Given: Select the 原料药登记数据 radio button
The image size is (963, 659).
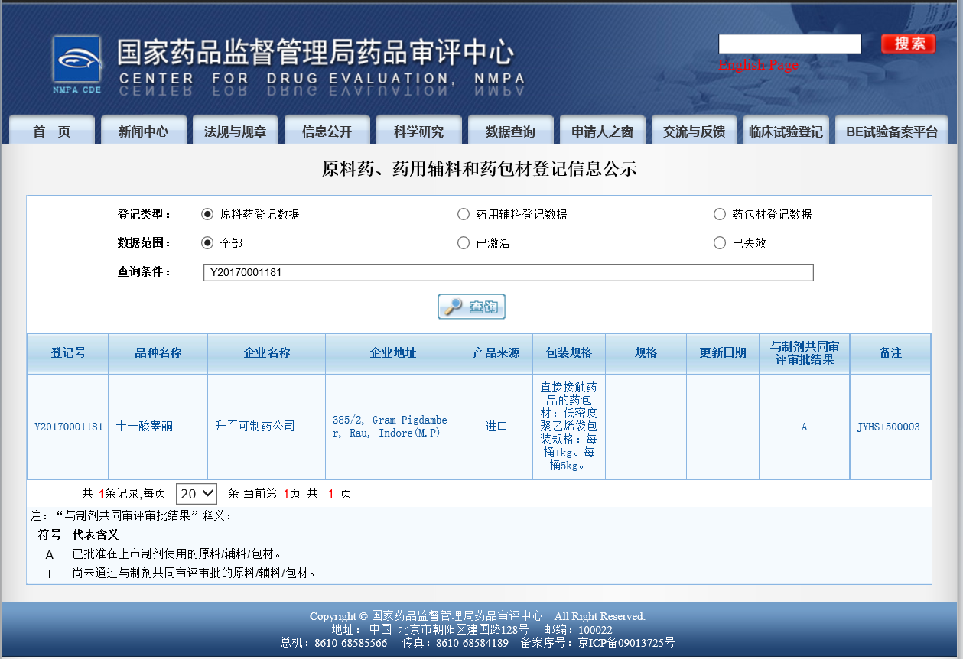Looking at the screenshot, I should [207, 214].
